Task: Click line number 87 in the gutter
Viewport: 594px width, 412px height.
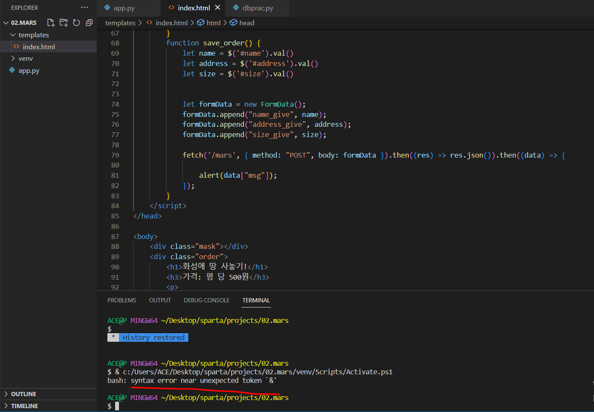Action: point(115,236)
